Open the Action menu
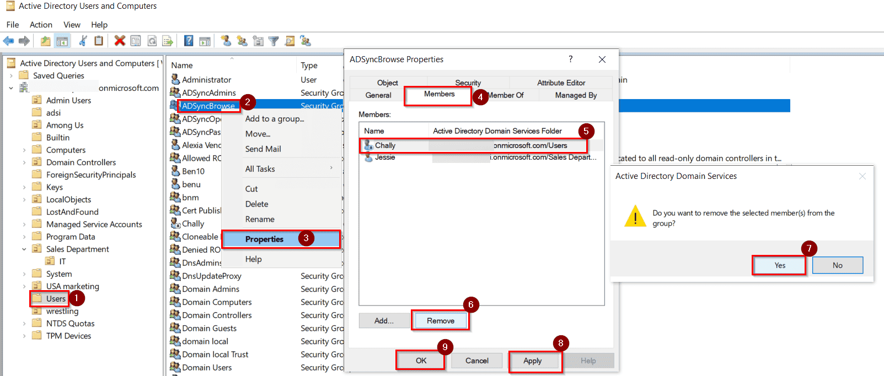Screen dimensions: 884x376 pyautogui.click(x=41, y=24)
